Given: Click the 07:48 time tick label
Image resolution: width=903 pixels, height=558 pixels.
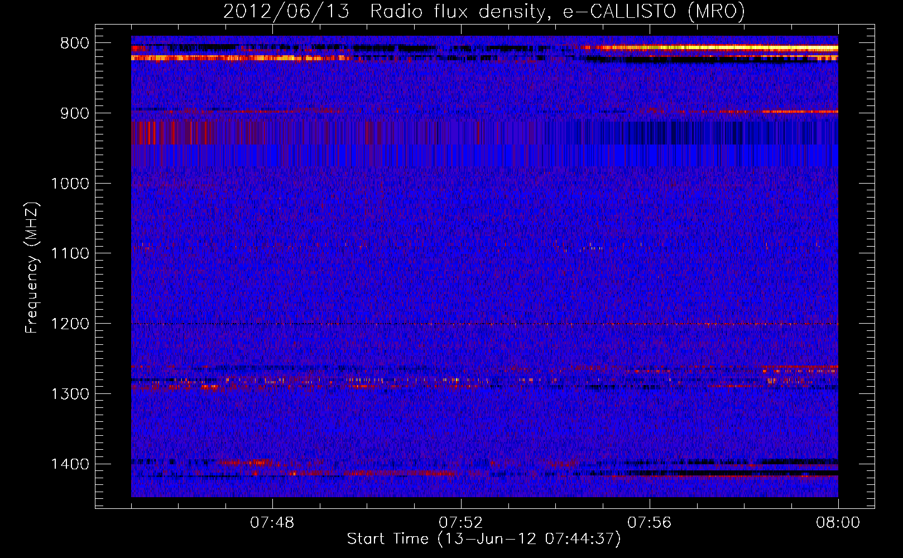Looking at the screenshot, I should [x=272, y=523].
